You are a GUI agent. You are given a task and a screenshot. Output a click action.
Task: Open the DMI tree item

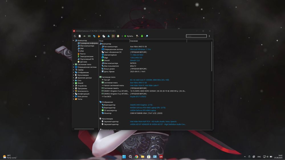[x=81, y=48]
